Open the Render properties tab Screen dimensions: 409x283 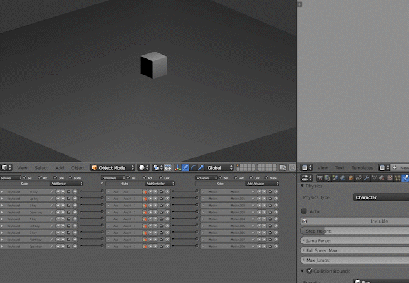click(320, 178)
